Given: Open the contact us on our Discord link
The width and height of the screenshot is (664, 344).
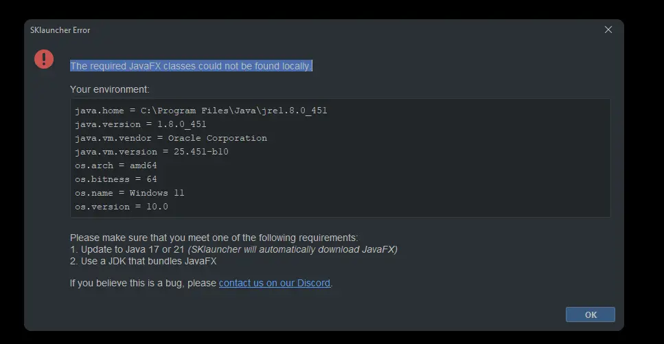Looking at the screenshot, I should 275,283.
